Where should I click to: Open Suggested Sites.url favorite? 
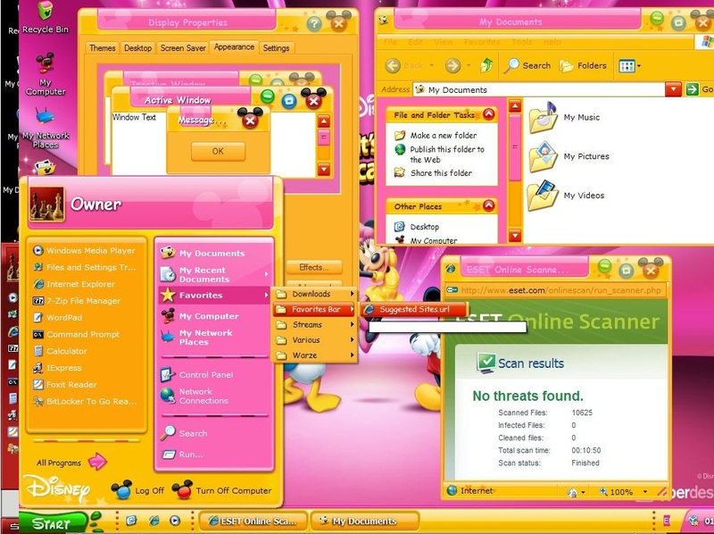(414, 309)
